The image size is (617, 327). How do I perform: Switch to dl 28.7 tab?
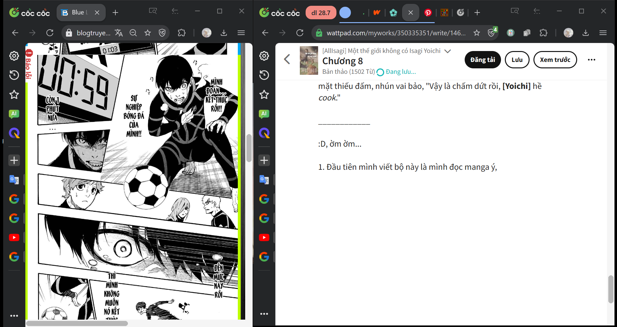(x=321, y=13)
